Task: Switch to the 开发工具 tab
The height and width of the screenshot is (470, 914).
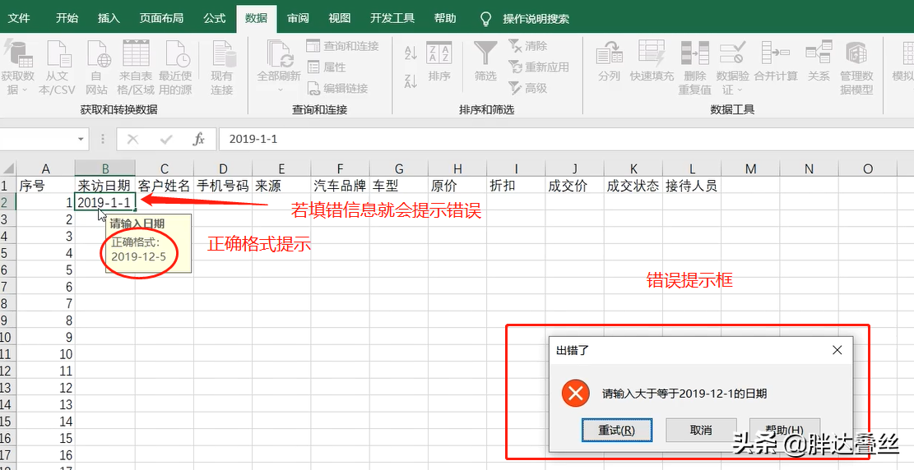Action: pos(392,18)
